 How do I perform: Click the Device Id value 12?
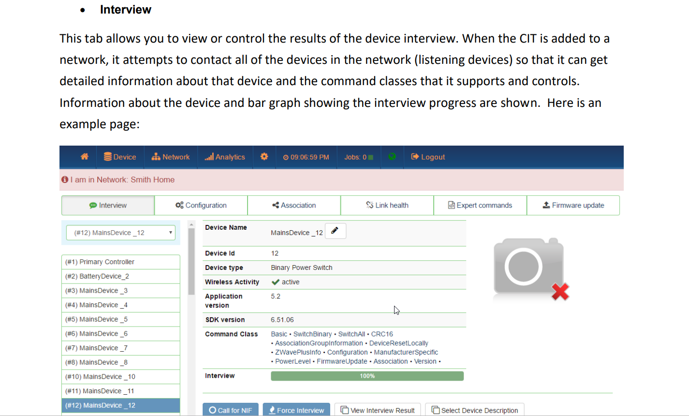275,253
